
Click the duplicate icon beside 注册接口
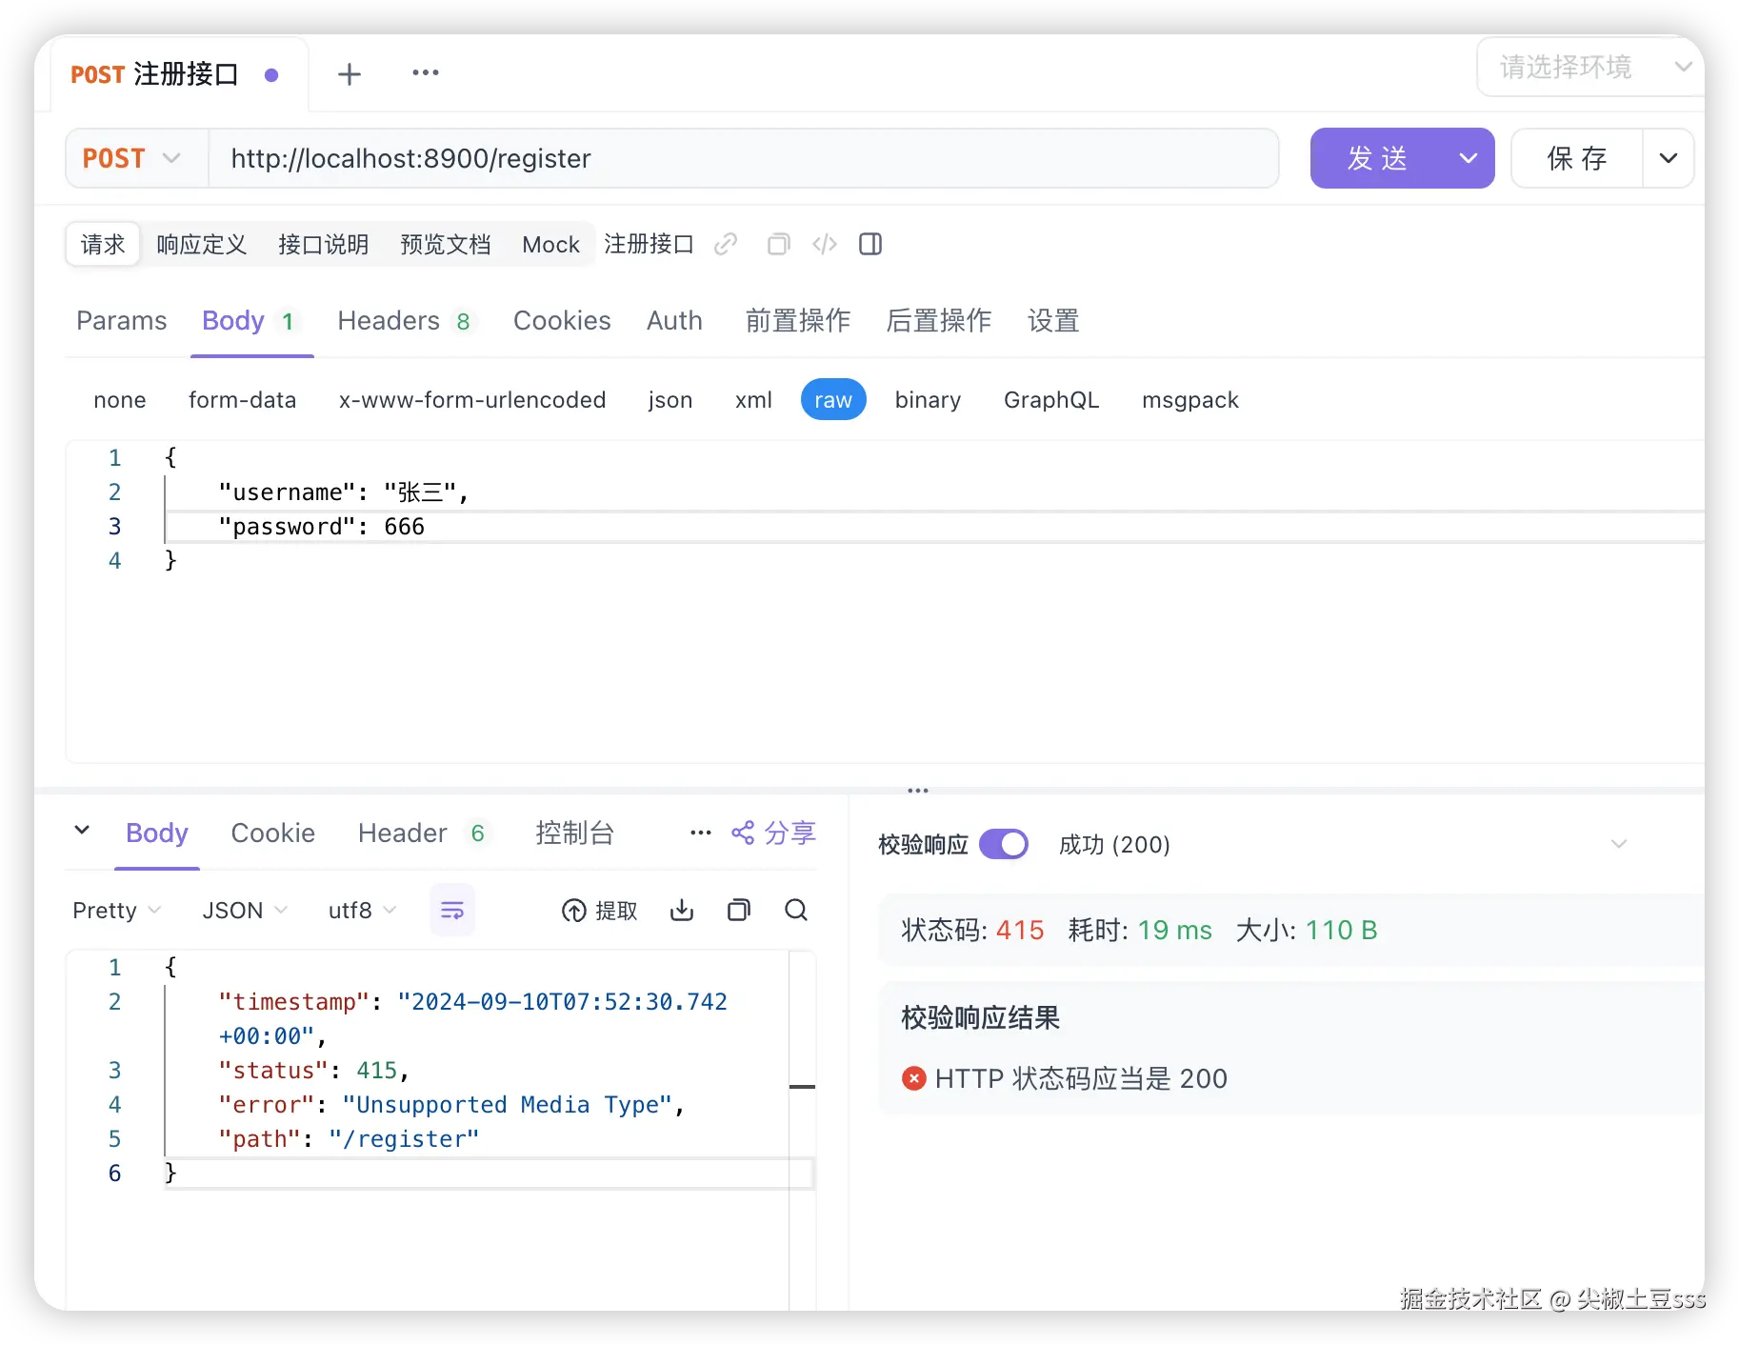tap(778, 245)
